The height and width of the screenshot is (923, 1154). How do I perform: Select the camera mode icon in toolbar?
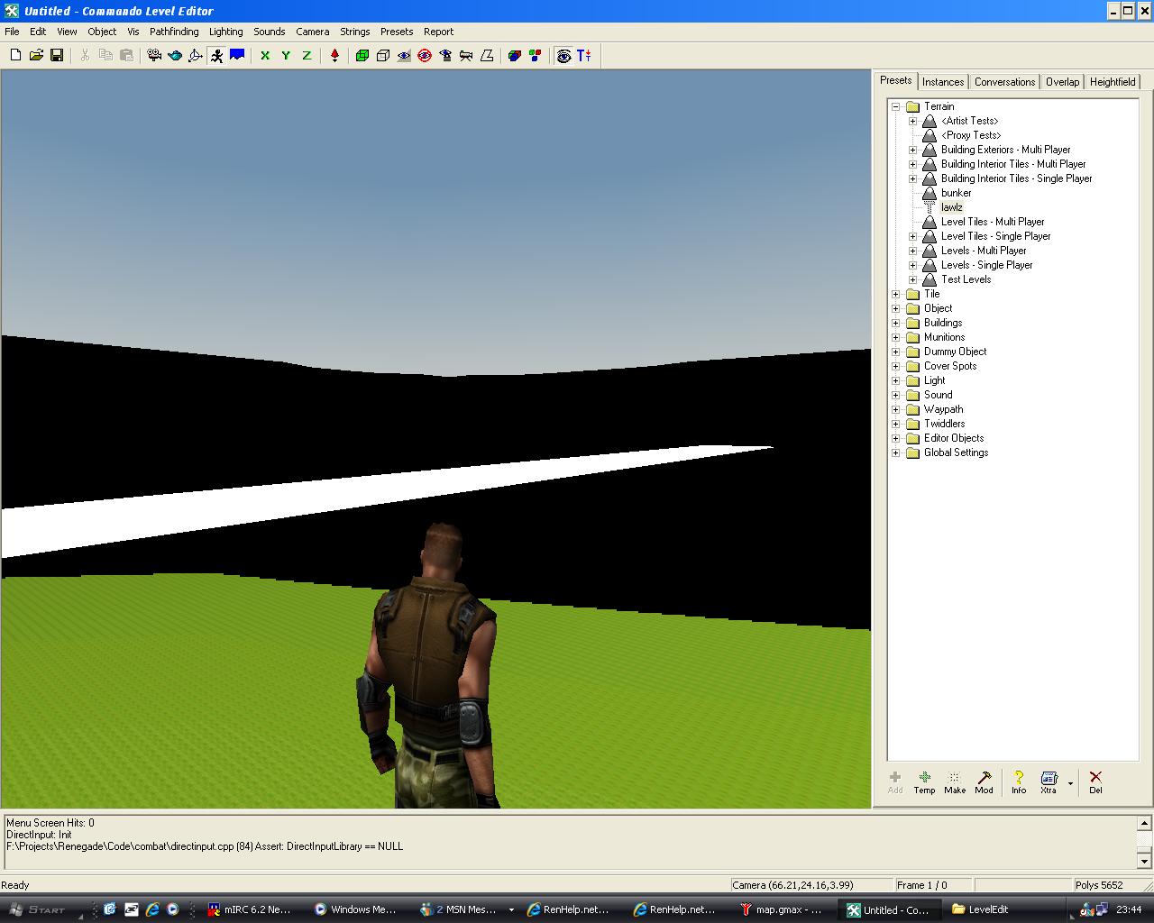click(154, 56)
